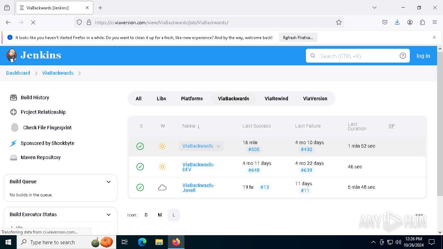Viewport: 443px width, 249px height.
Task: Open Task View on the taskbar
Action: [x=125, y=242]
